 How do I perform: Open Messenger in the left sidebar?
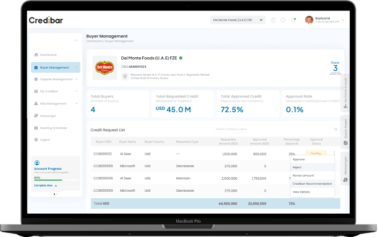(48, 116)
